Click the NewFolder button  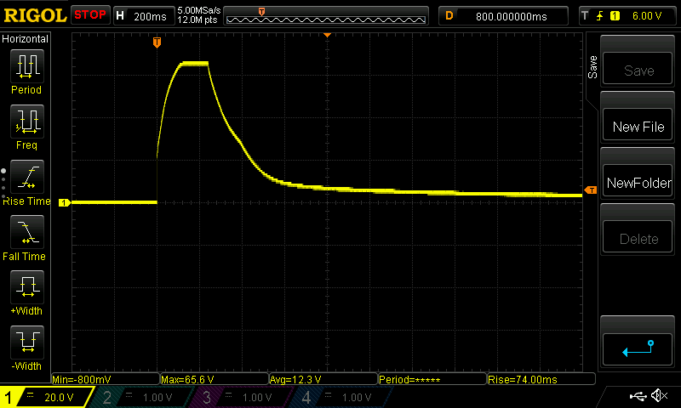point(638,183)
